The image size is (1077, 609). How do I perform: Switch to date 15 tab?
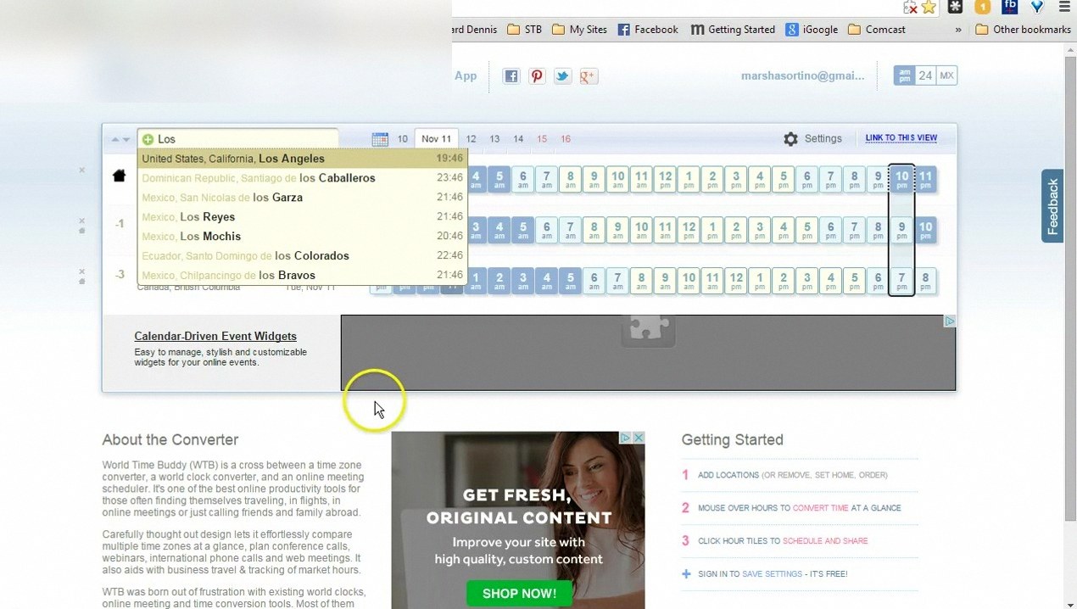(x=542, y=139)
